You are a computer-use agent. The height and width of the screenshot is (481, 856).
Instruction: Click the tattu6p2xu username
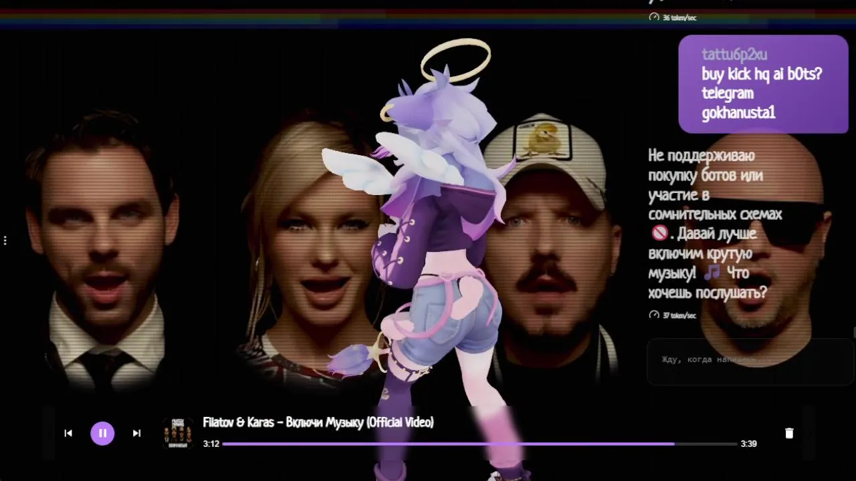(x=734, y=55)
